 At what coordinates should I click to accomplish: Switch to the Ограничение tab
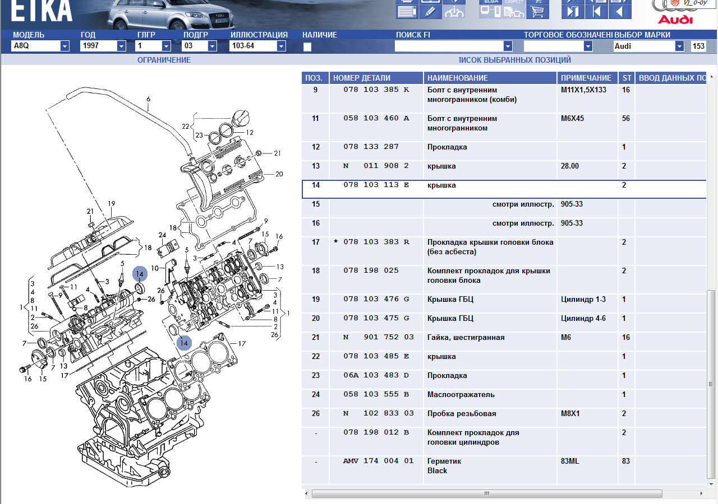pyautogui.click(x=164, y=60)
